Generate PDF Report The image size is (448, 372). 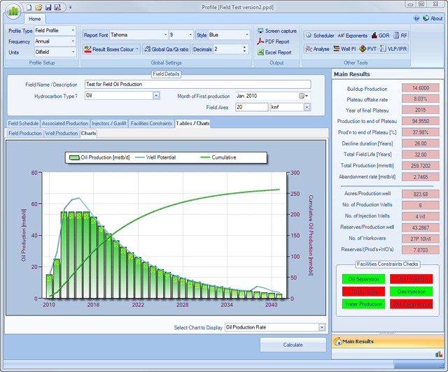click(273, 41)
